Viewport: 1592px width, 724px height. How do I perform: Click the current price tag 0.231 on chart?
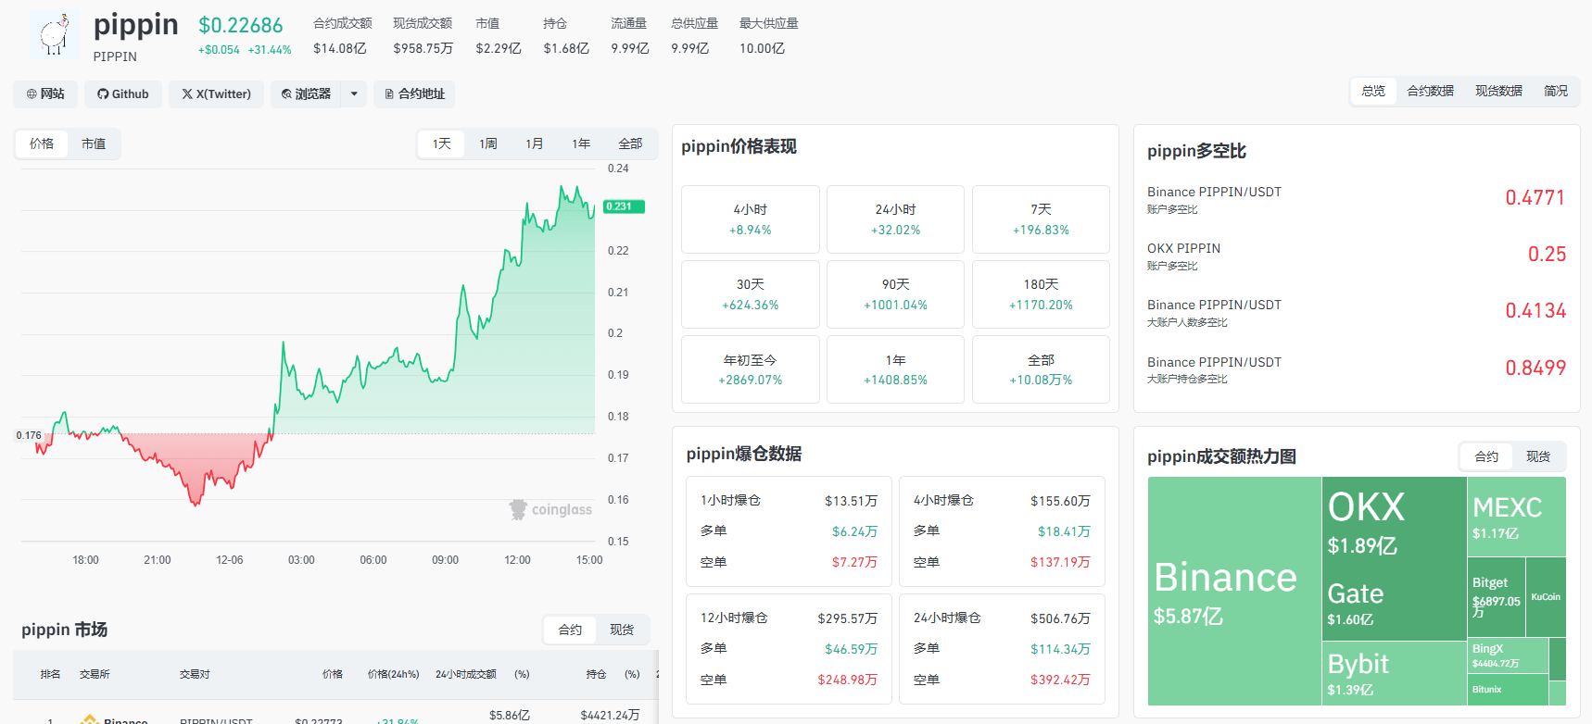[623, 206]
